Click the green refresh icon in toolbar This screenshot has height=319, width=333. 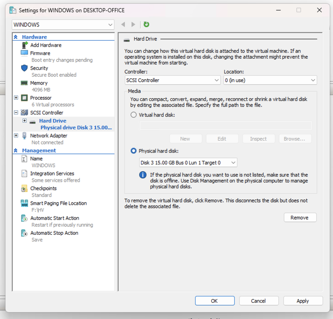pyautogui.click(x=146, y=24)
